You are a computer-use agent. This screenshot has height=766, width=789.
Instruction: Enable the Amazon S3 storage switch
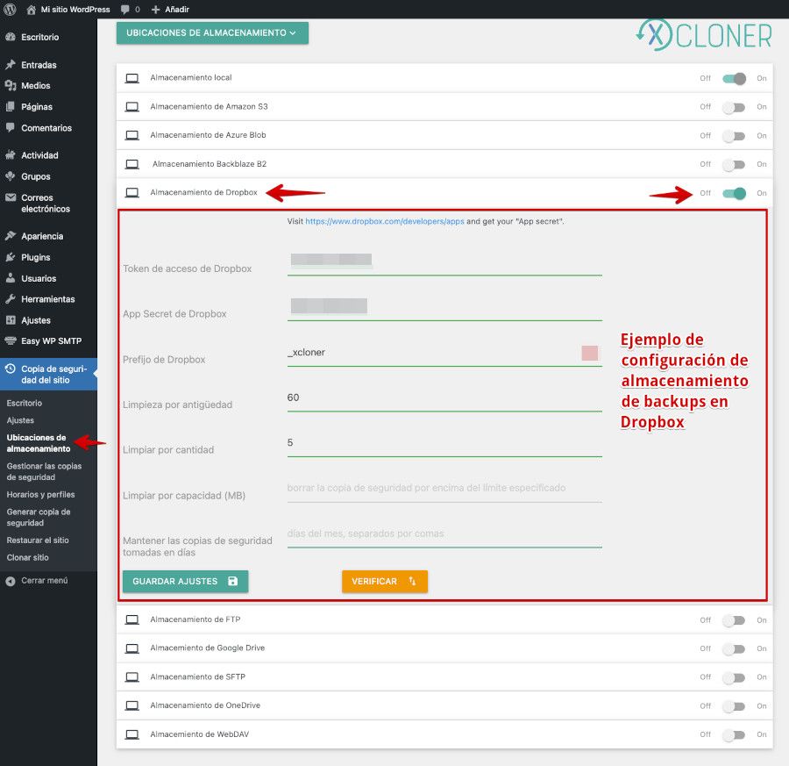pyautogui.click(x=734, y=107)
